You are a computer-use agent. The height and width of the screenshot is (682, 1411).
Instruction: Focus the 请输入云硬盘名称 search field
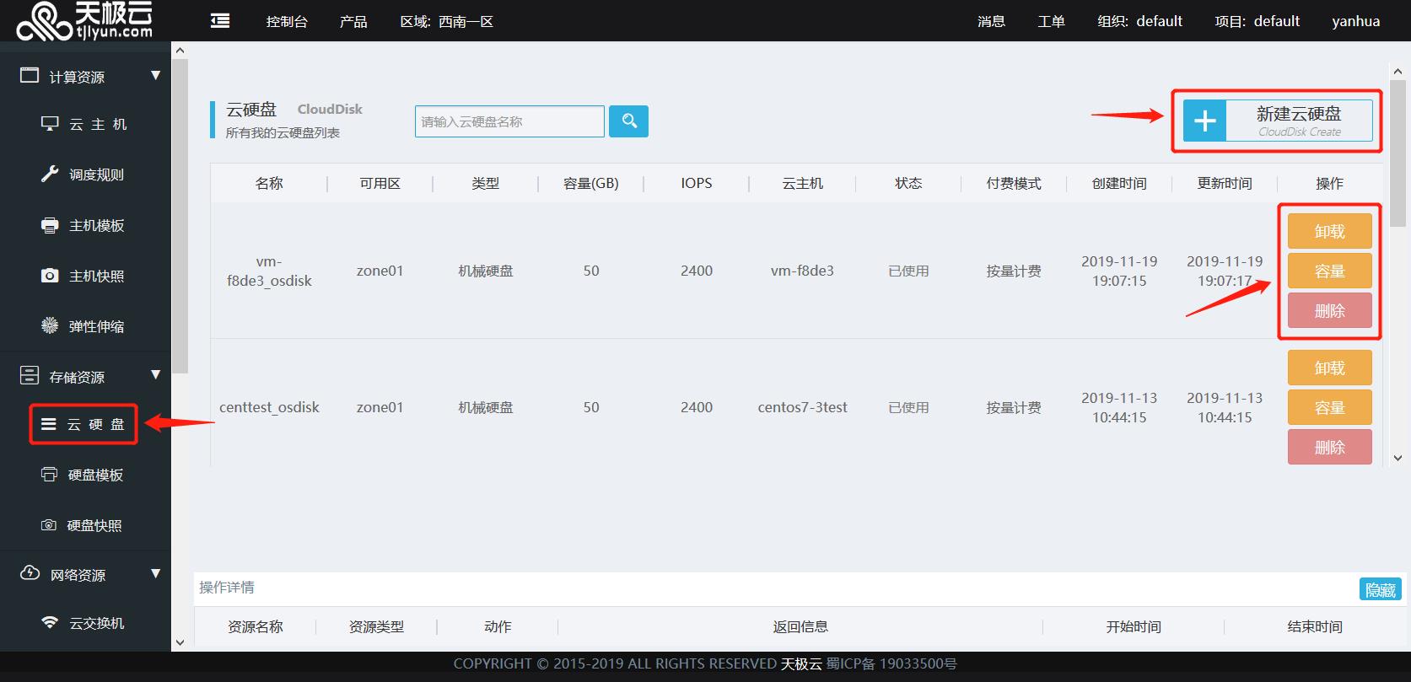(x=509, y=121)
